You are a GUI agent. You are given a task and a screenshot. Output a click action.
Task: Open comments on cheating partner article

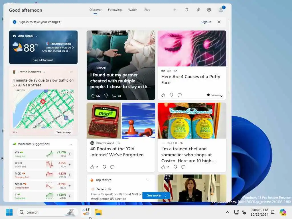[x=114, y=96]
